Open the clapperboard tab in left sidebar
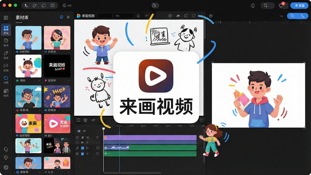Image resolution: width=311 pixels, height=175 pixels. tap(6, 92)
